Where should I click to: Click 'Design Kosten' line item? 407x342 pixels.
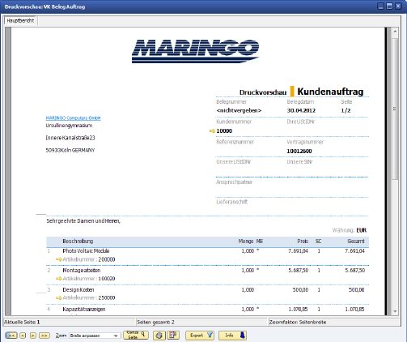click(x=78, y=290)
